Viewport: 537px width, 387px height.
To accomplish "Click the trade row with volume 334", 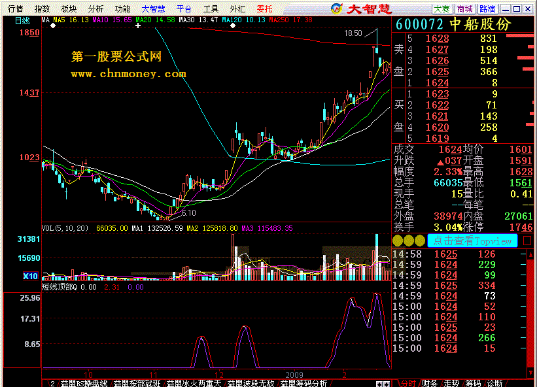I will pos(459,286).
